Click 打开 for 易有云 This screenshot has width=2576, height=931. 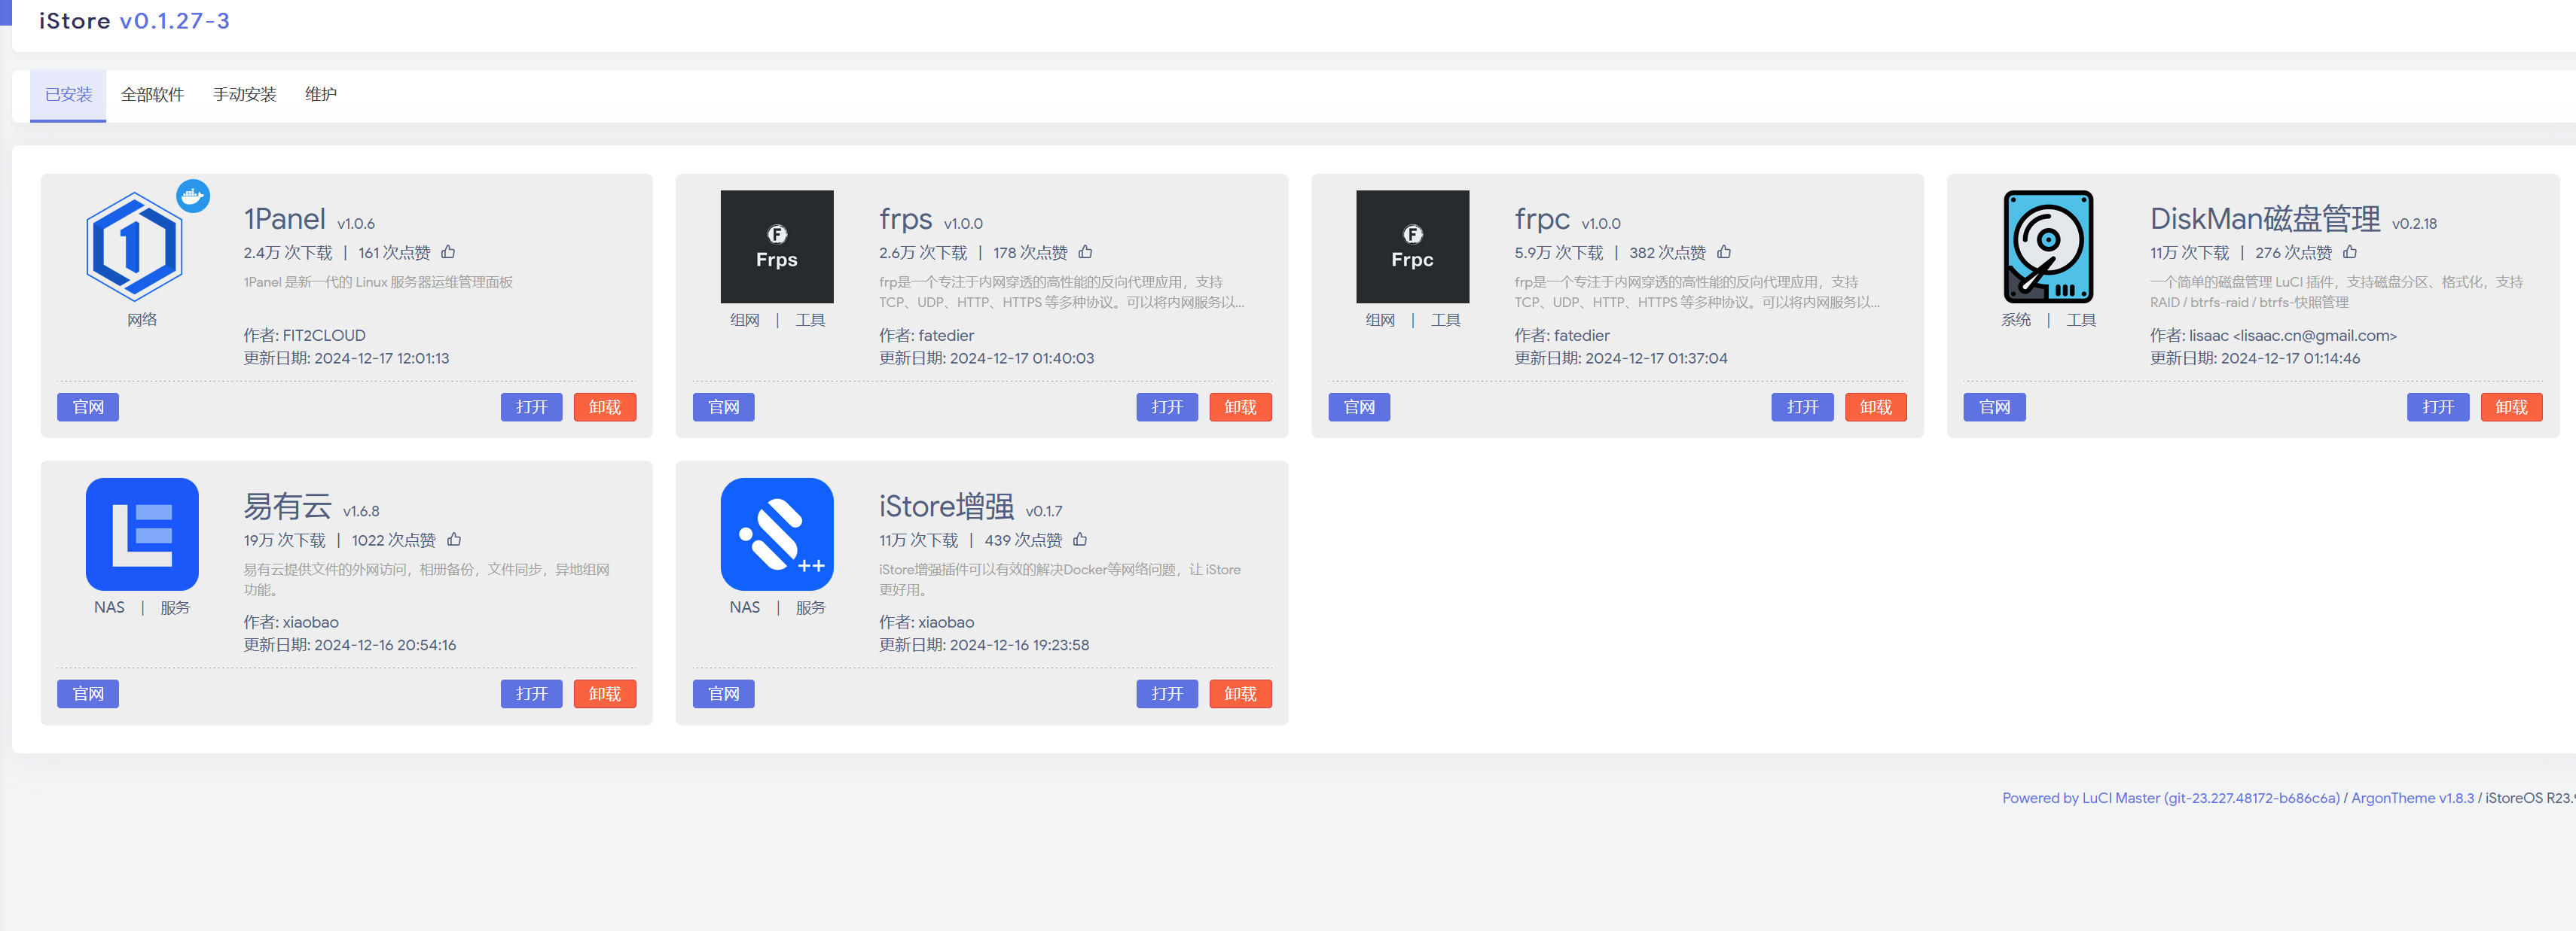tap(531, 693)
